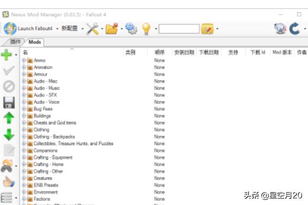Image resolution: width=308 pixels, height=205 pixels.
Task: Launch Fallout4 via the Vault Boy icon
Action: (x=10, y=29)
